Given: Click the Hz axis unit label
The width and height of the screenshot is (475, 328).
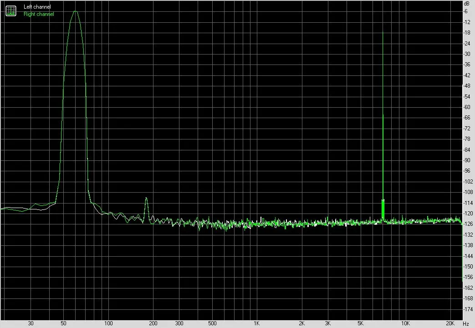Looking at the screenshot, I should point(466,324).
